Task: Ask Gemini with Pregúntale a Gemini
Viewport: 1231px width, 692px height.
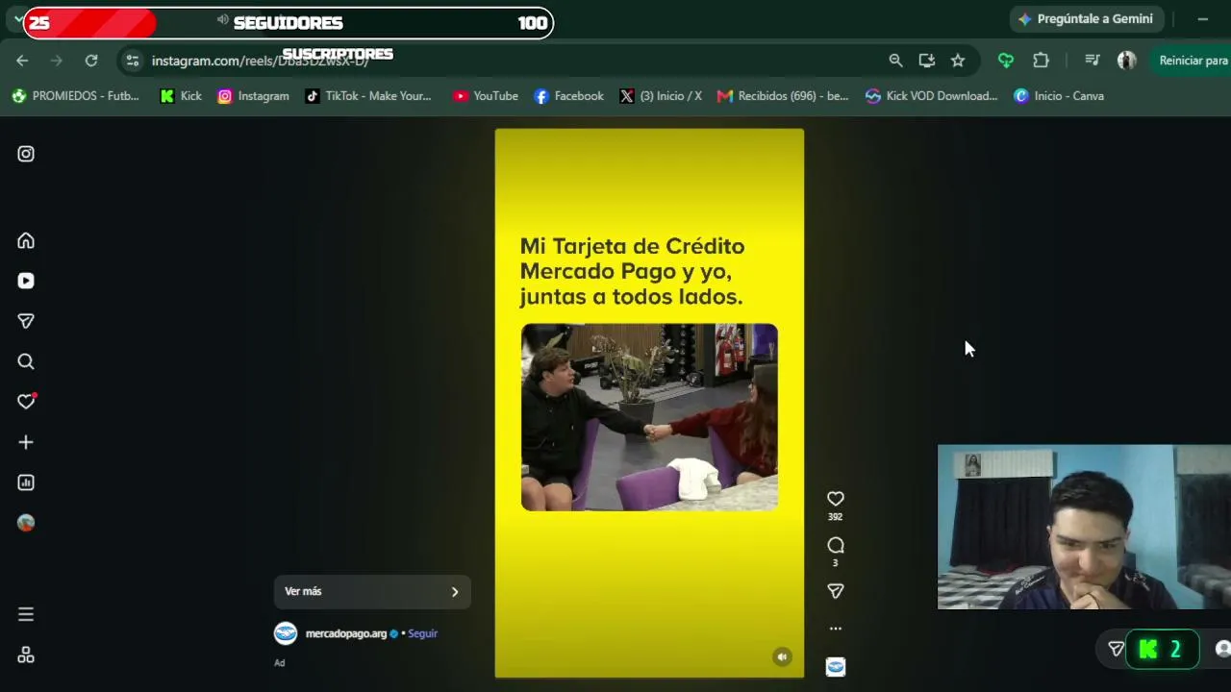Action: 1087,19
